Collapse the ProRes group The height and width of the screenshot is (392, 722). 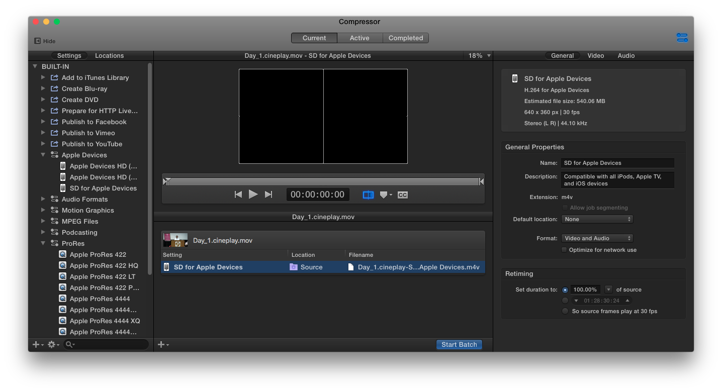[43, 243]
